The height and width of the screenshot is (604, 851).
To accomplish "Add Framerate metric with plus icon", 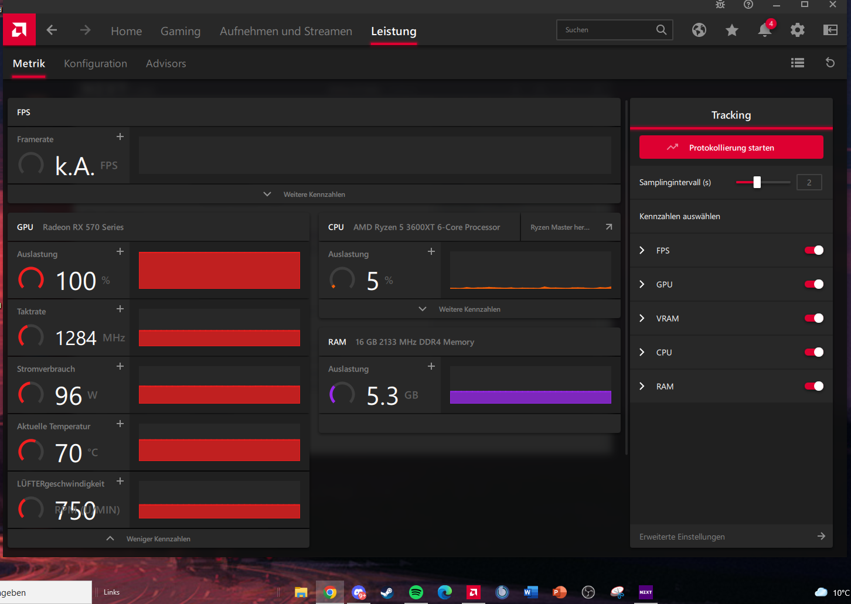I will point(120,137).
